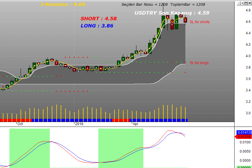This screenshot has width=252, height=168.
Task: Click the 'Seçilen Bar Nosu = 1208' text
Action: 144,5
